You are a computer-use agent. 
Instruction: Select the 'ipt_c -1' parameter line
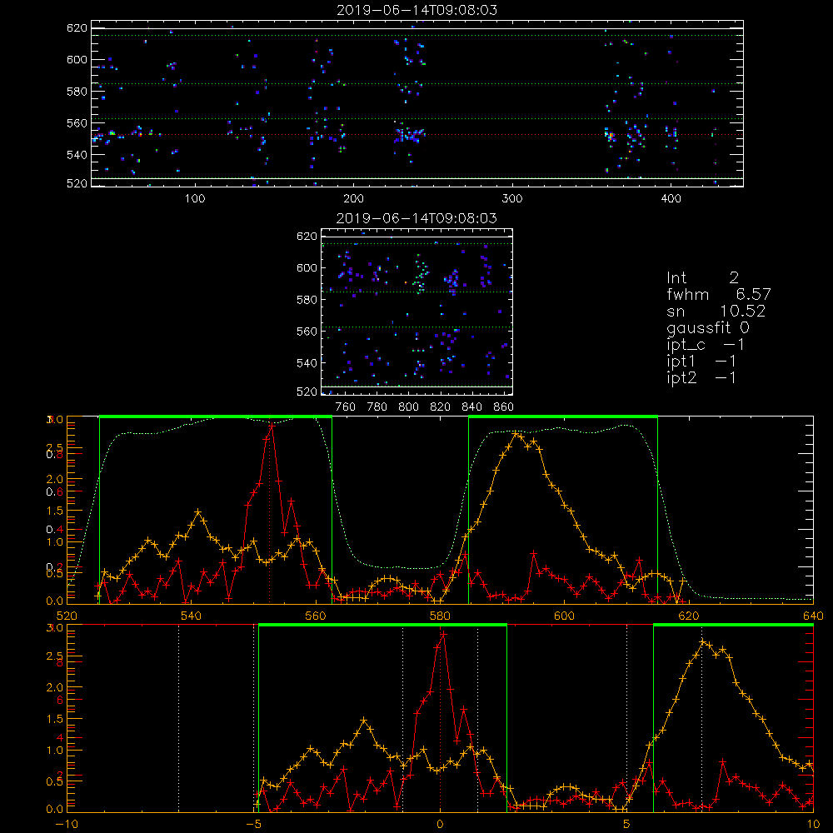pyautogui.click(x=706, y=345)
